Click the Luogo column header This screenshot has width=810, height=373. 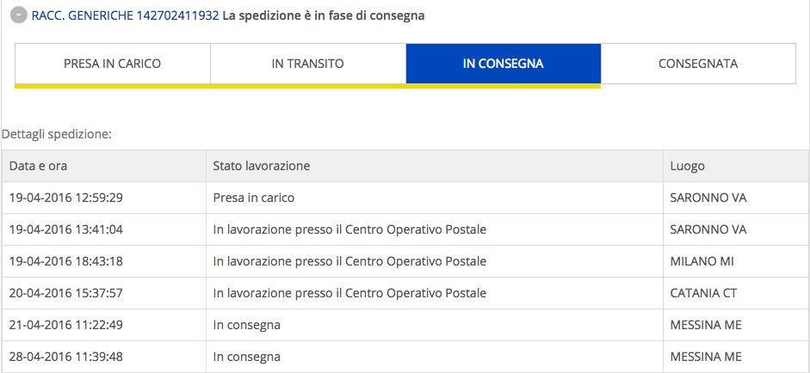pyautogui.click(x=736, y=166)
